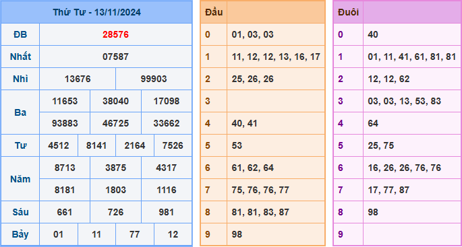
Task: Click fourth prize number 2164
Action: click(135, 145)
